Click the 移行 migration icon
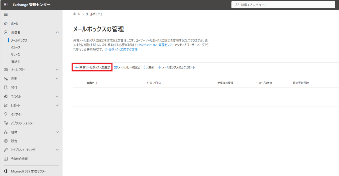Image resolution: width=339 pixels, height=176 pixels. point(6,88)
